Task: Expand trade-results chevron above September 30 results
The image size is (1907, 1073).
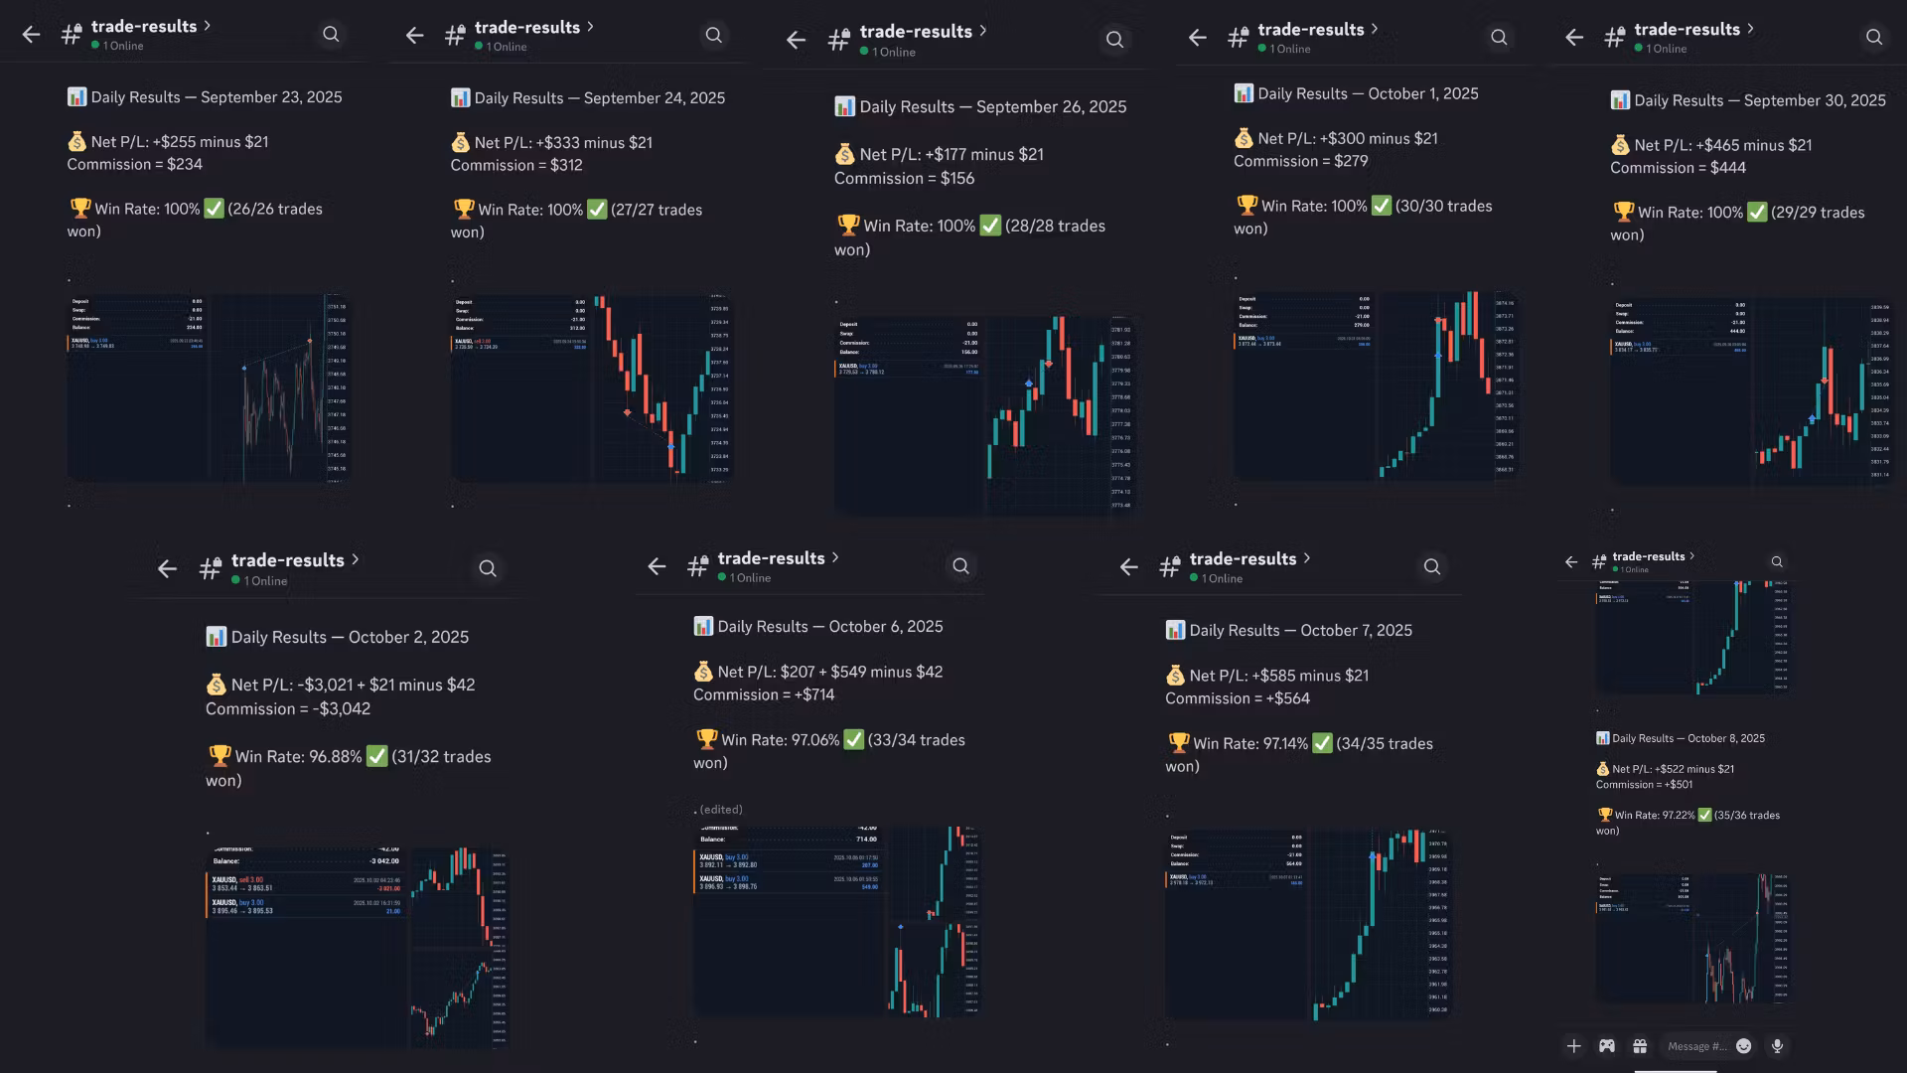Action: 1751,29
